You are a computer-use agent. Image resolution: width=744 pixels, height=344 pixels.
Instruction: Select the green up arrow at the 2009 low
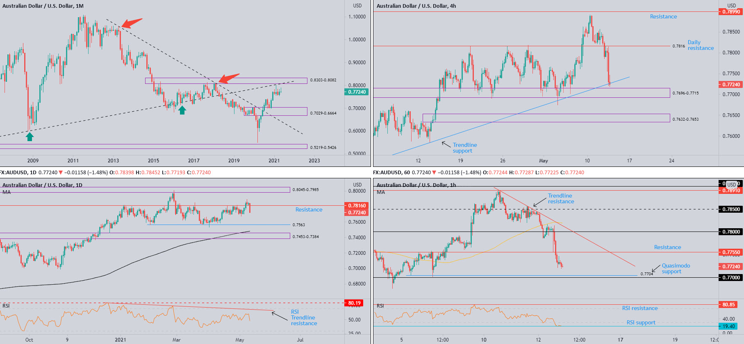pyautogui.click(x=30, y=137)
